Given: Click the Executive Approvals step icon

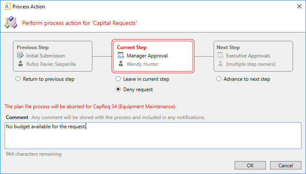Looking at the screenshot, I should [220, 56].
